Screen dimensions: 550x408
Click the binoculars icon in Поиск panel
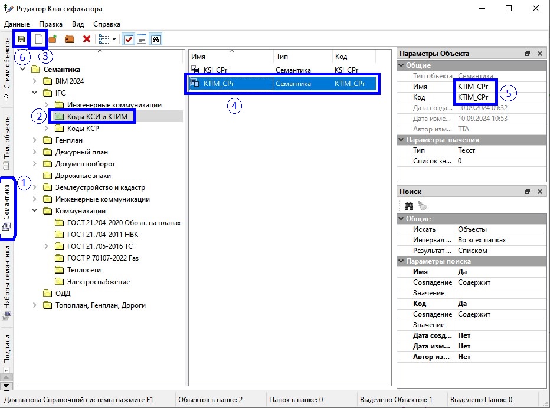click(408, 205)
